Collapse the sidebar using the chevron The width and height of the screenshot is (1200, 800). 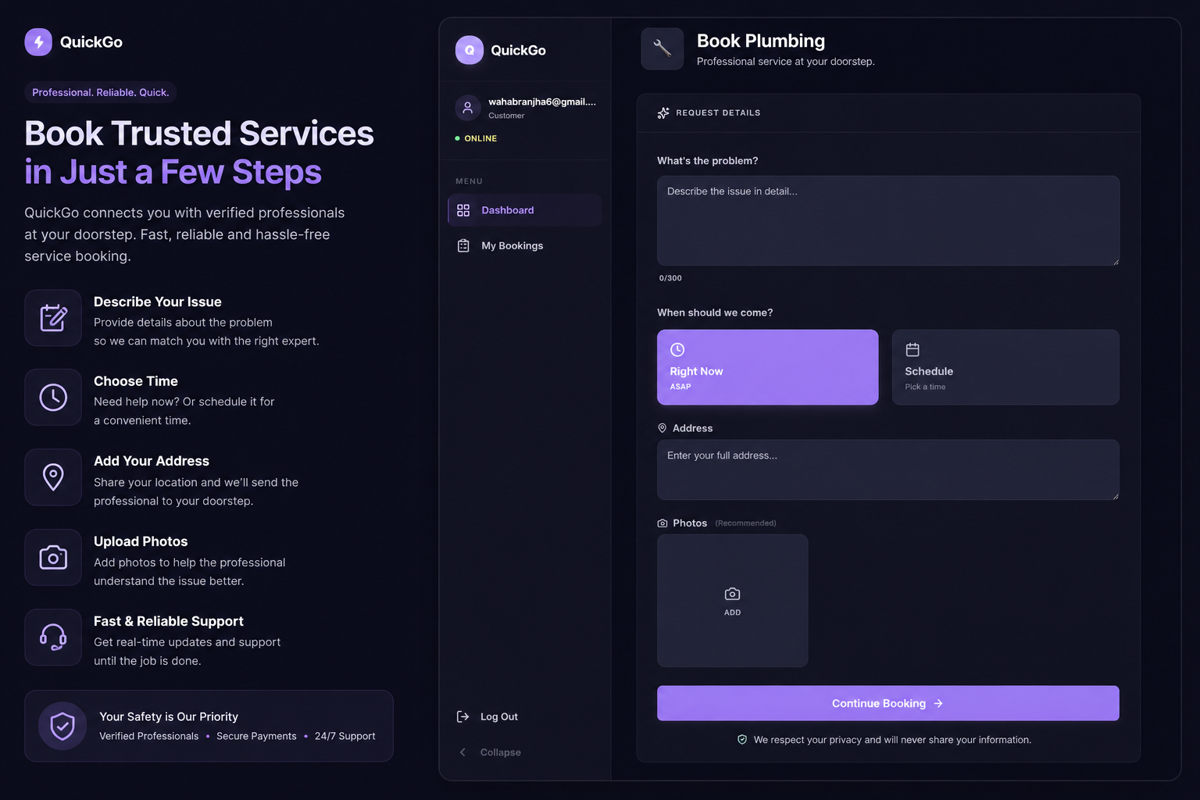[462, 752]
